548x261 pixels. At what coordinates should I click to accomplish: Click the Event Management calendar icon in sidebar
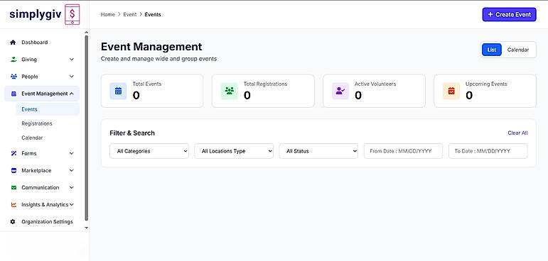point(14,94)
